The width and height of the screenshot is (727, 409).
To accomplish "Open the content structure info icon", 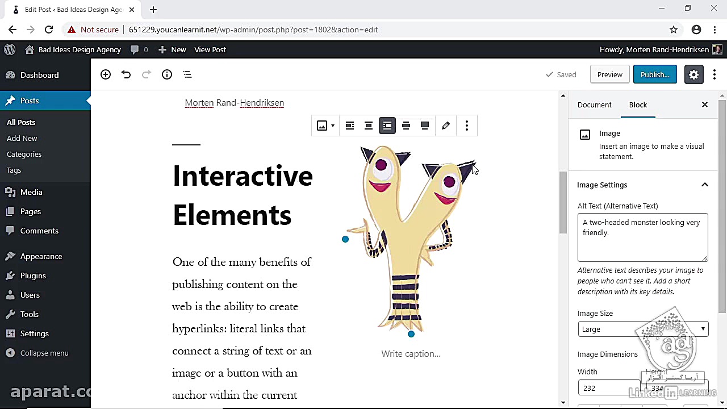I will tap(166, 74).
